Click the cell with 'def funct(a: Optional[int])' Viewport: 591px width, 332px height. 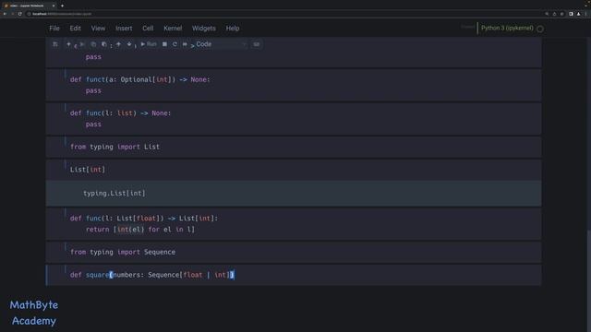point(294,85)
